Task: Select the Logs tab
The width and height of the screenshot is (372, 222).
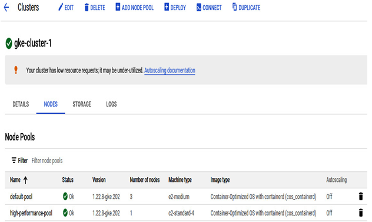Action: coord(111,104)
